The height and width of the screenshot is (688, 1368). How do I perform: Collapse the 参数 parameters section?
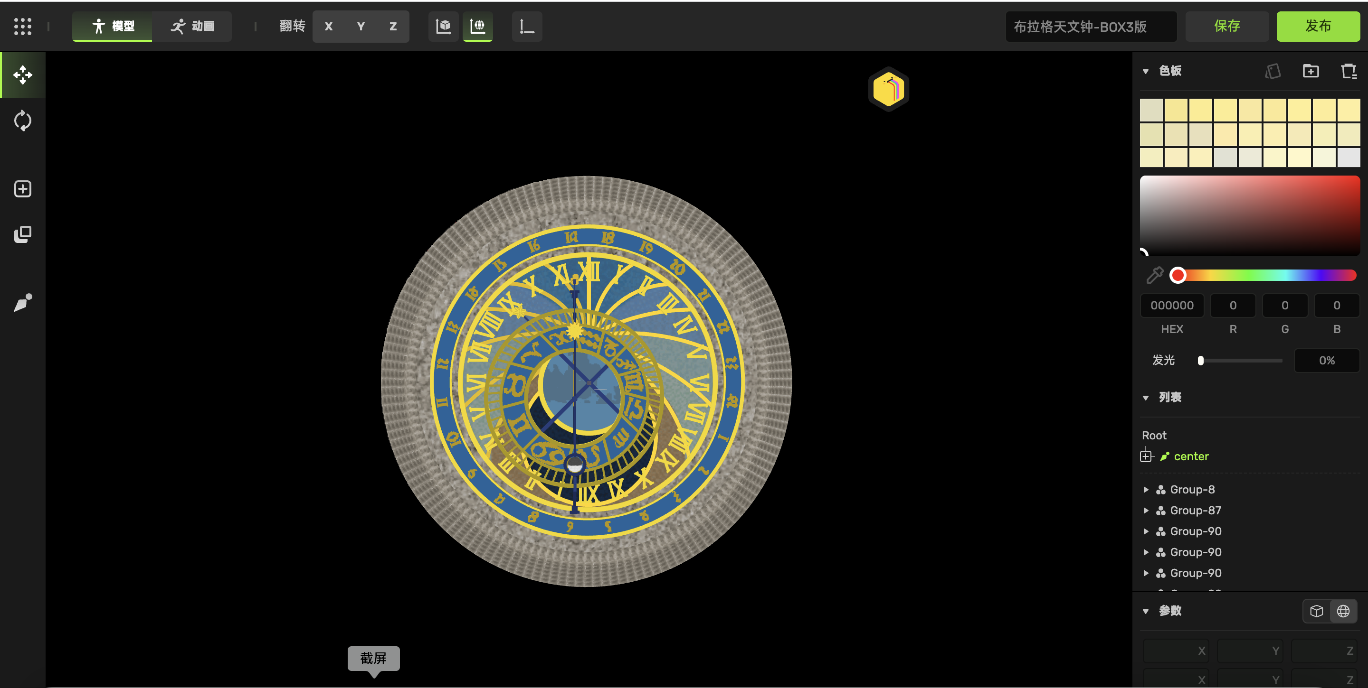1146,611
